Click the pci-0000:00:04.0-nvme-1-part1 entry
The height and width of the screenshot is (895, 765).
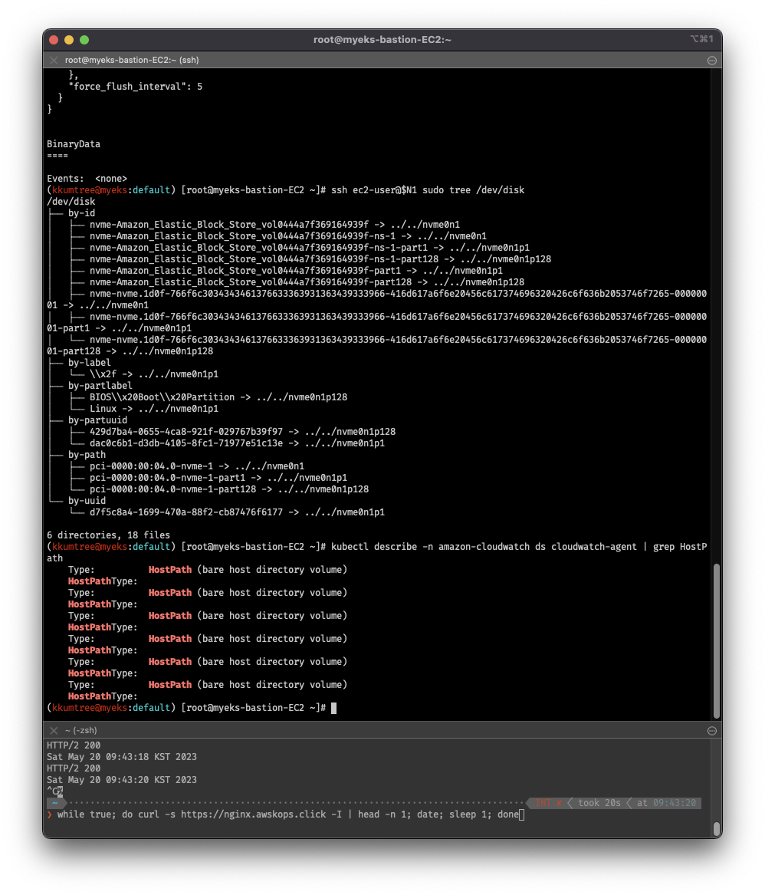point(218,478)
